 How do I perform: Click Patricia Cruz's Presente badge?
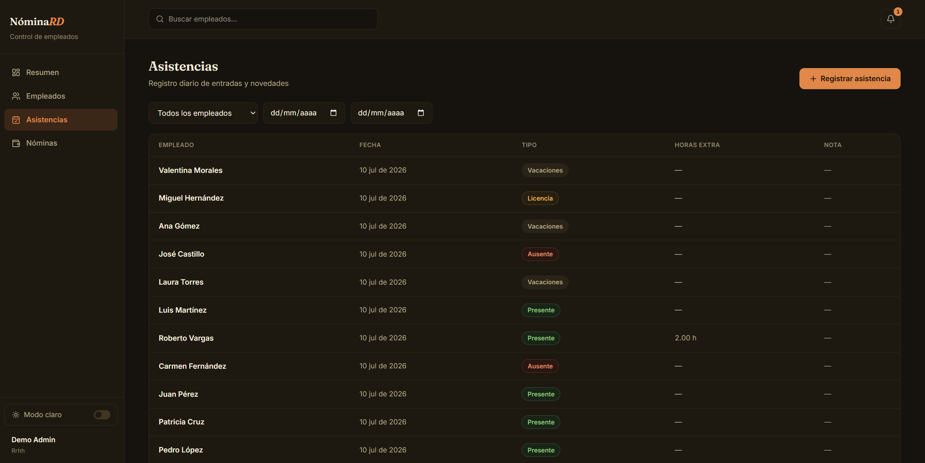click(x=541, y=422)
